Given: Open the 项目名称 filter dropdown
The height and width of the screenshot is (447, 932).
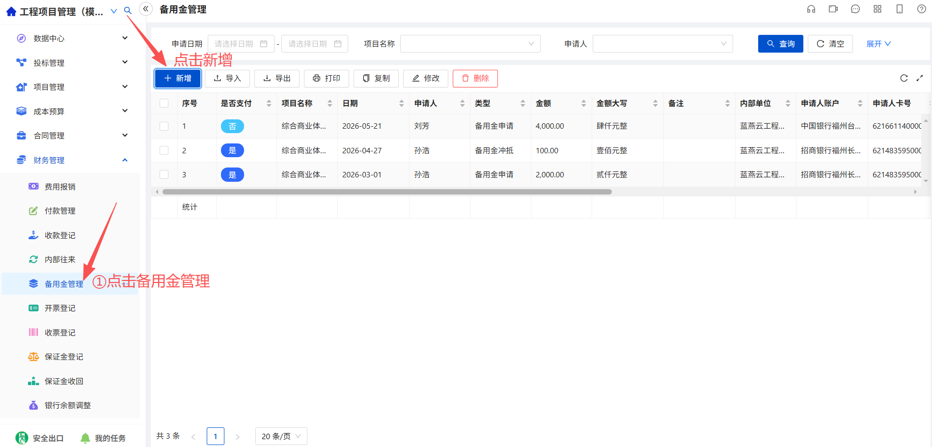Looking at the screenshot, I should [x=470, y=44].
